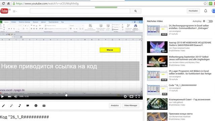The height and width of the screenshot is (121, 215).
Task: Click www.excel-.npage.de link in video
Action: point(12,90)
